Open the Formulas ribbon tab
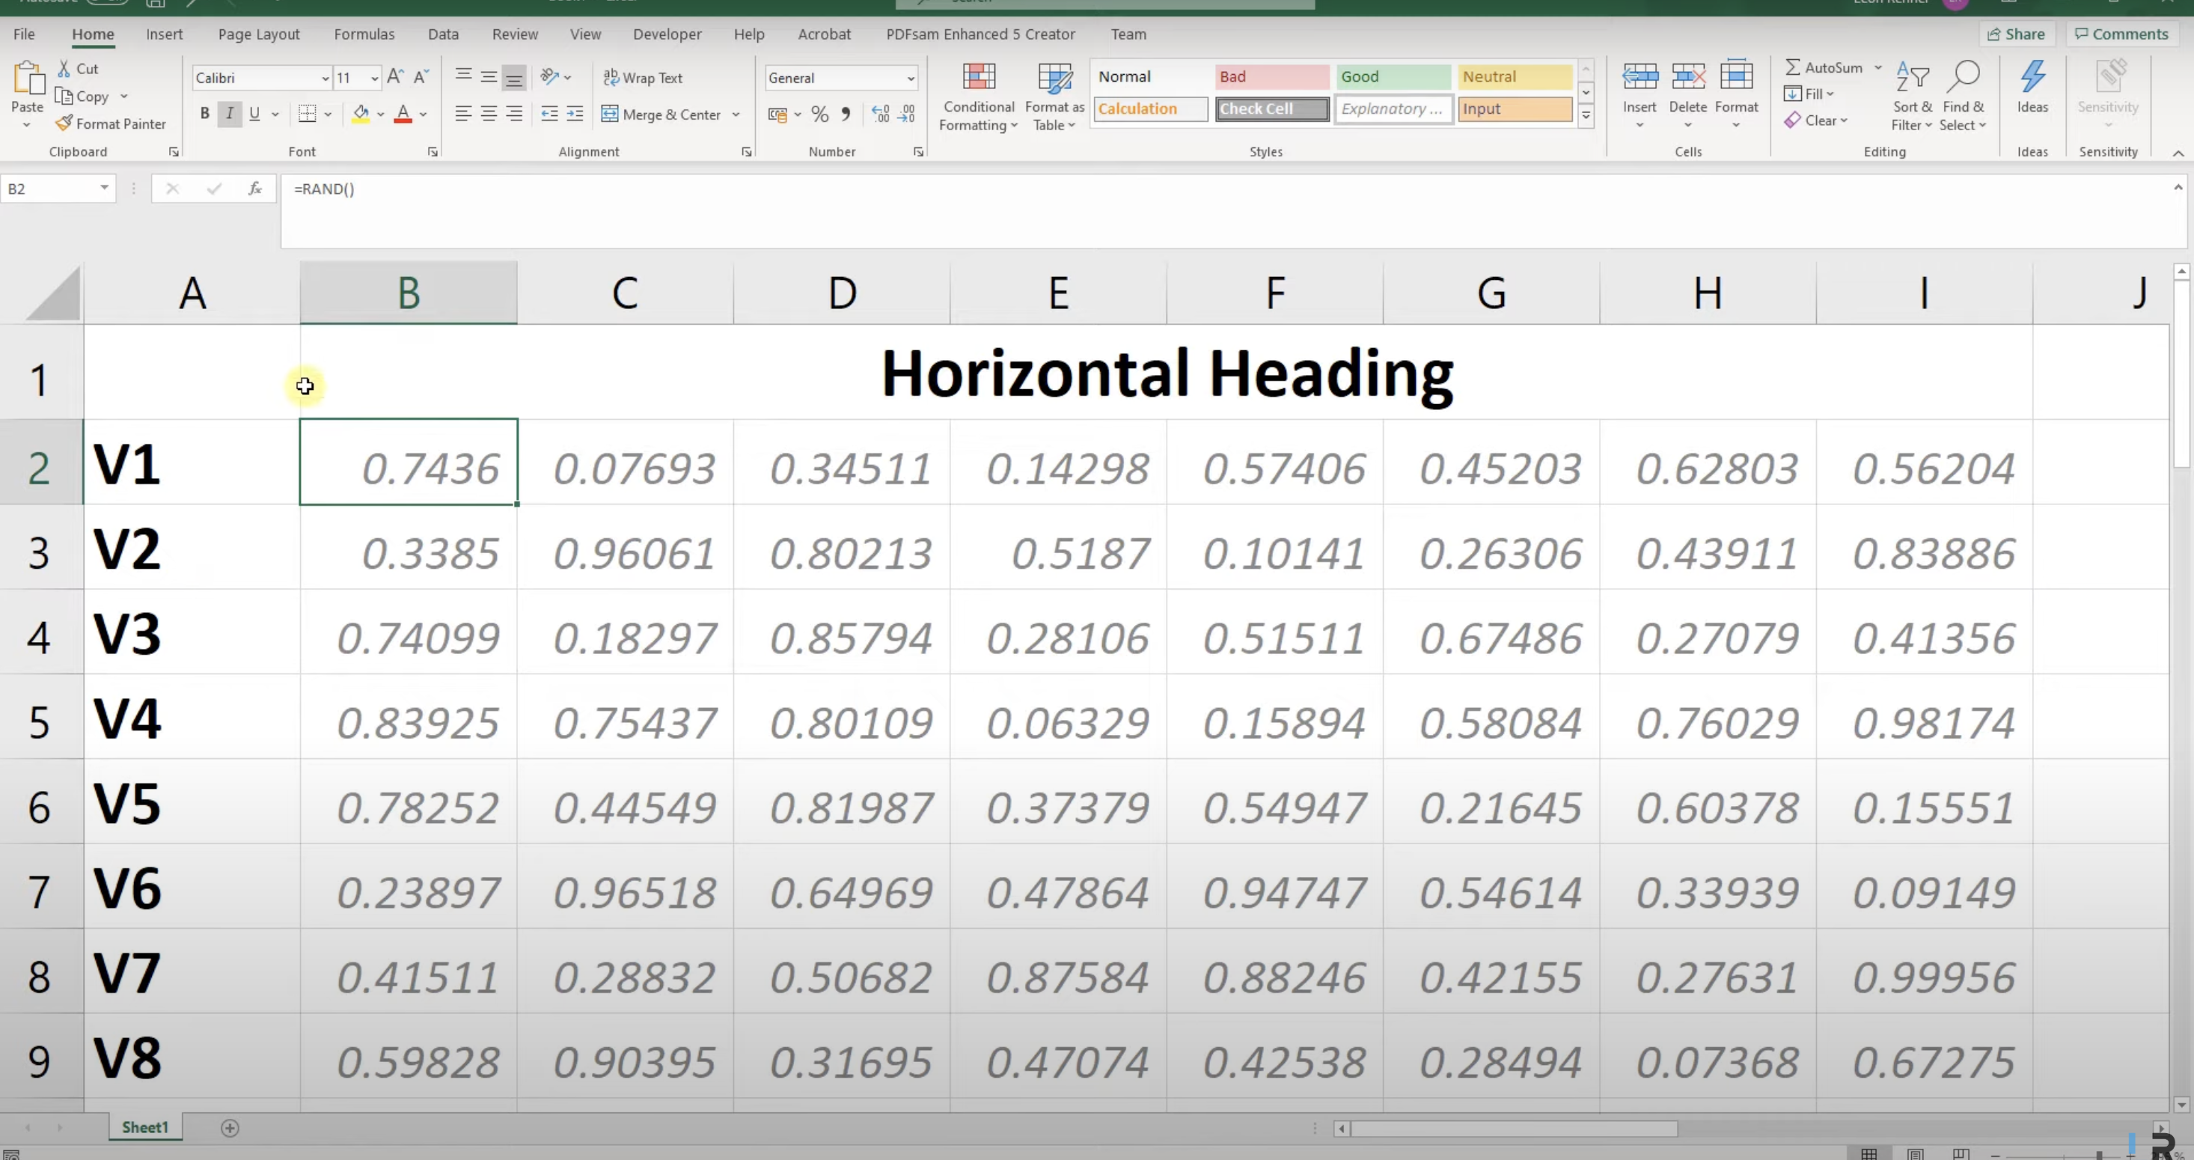This screenshot has height=1160, width=2194. 364,34
